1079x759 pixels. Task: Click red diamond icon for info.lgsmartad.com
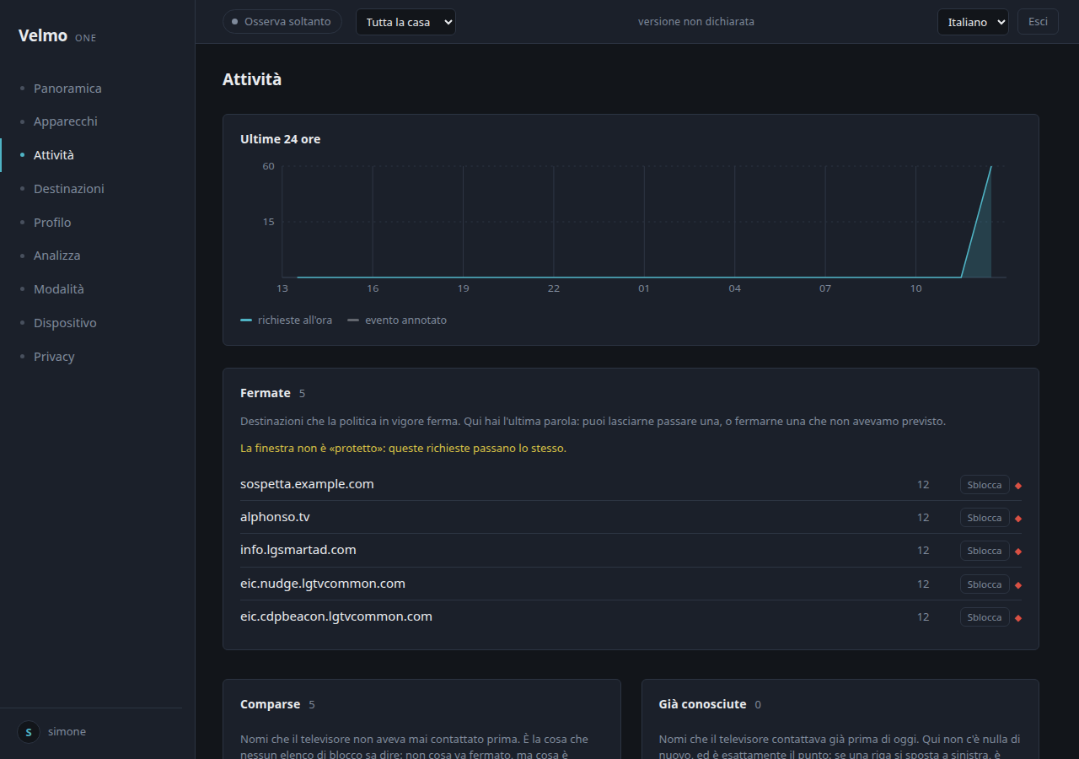pyautogui.click(x=1018, y=552)
